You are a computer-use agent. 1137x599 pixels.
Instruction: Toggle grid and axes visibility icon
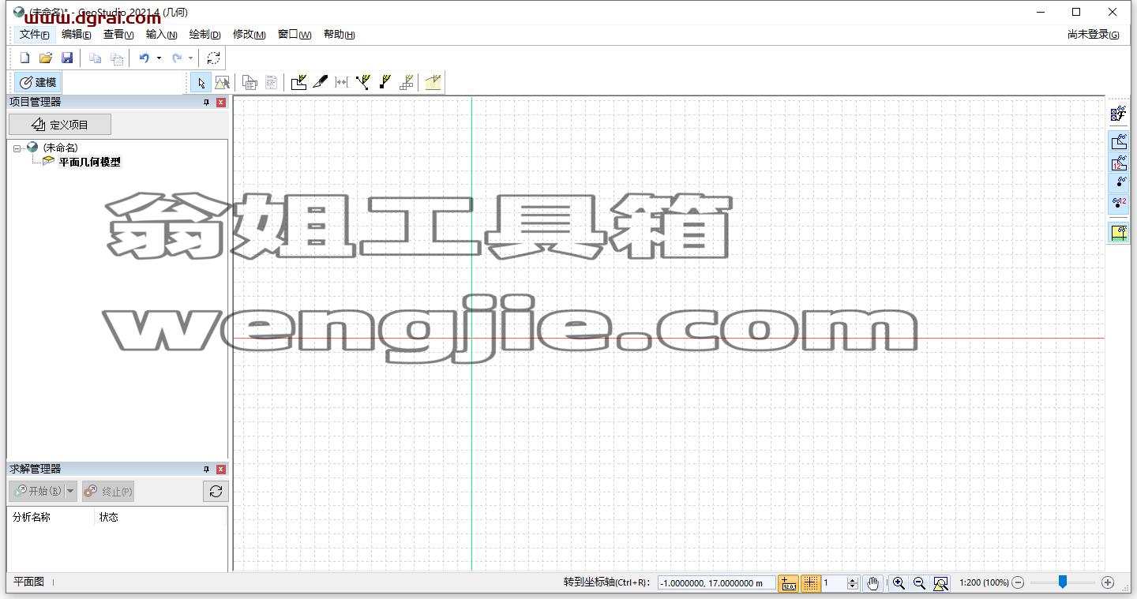[1119, 233]
